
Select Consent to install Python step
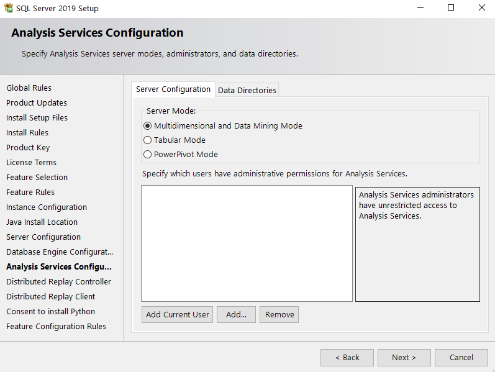pyautogui.click(x=50, y=312)
